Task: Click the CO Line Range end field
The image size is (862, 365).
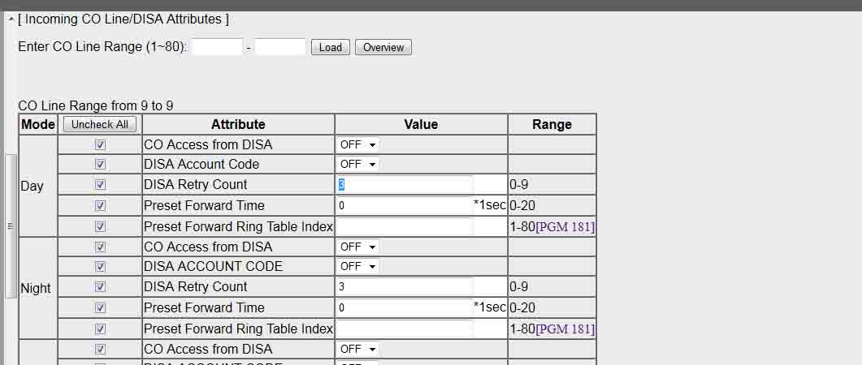Action: click(x=280, y=47)
